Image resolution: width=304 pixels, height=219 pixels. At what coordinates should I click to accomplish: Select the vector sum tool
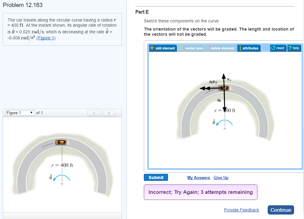click(x=191, y=48)
